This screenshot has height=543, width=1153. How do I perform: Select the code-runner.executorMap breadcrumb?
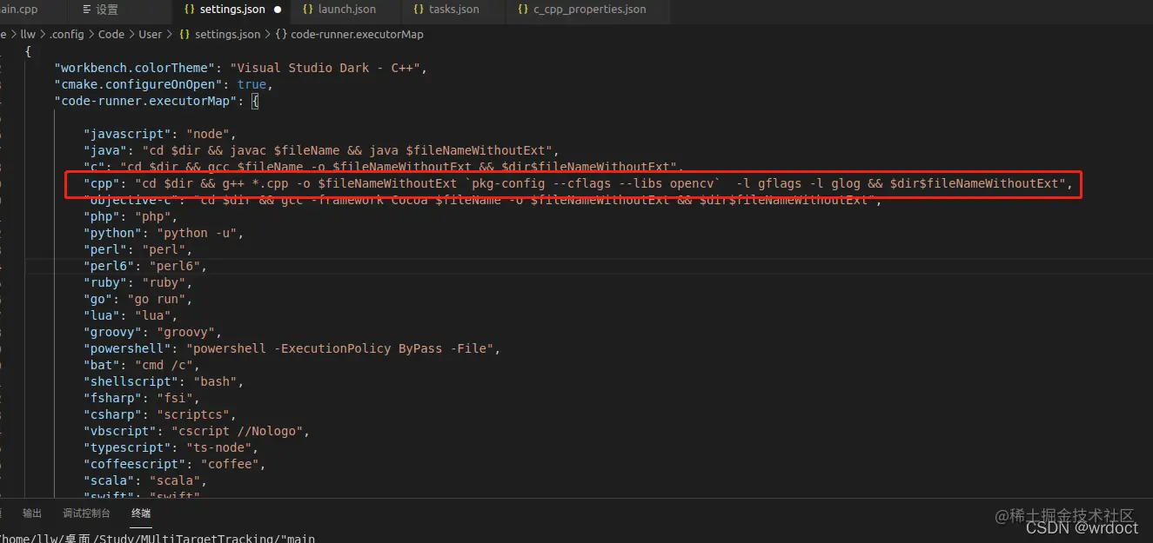(357, 35)
